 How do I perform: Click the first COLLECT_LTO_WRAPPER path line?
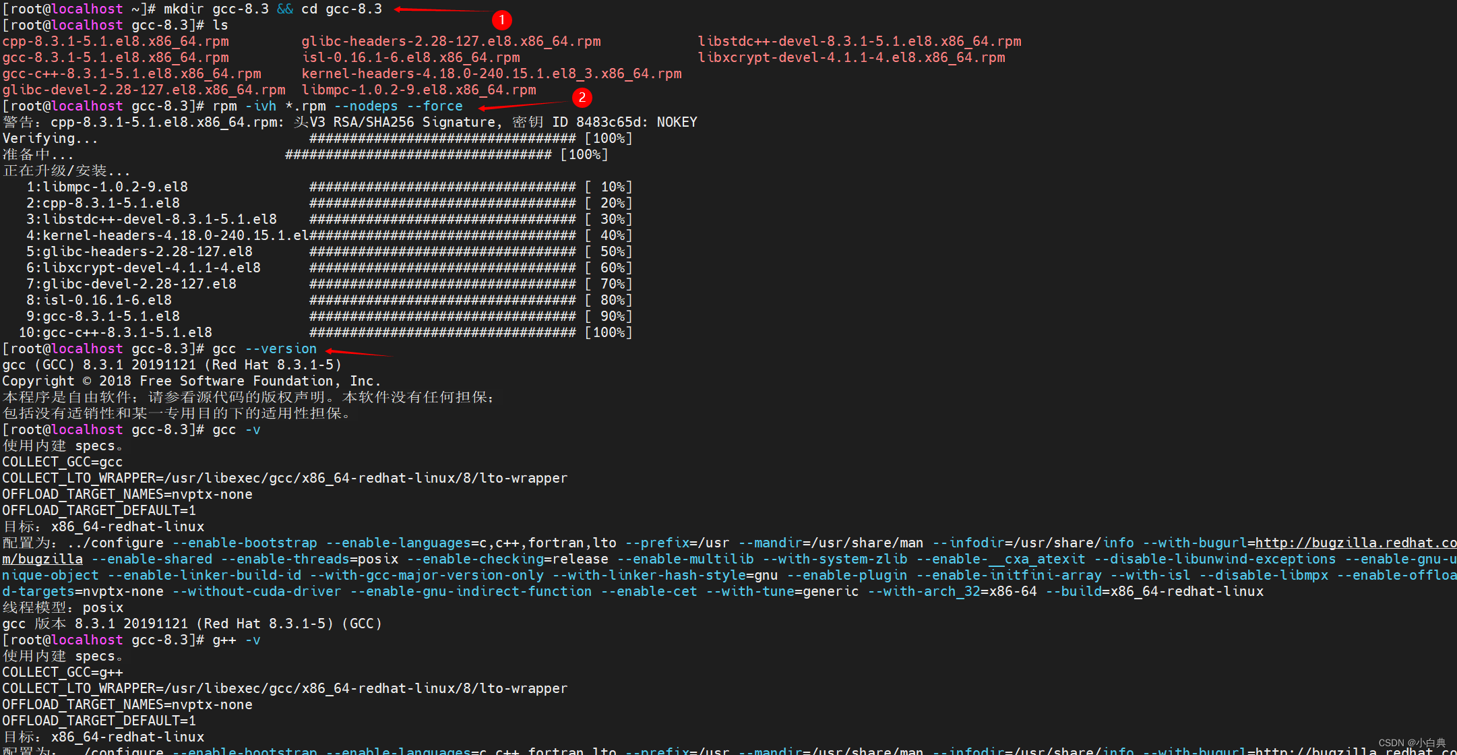285,478
